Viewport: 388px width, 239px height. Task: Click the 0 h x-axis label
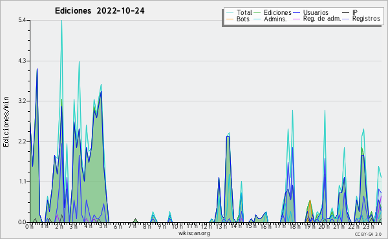coord(29,227)
